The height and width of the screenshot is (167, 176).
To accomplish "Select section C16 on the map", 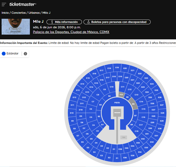I will point(143,117).
